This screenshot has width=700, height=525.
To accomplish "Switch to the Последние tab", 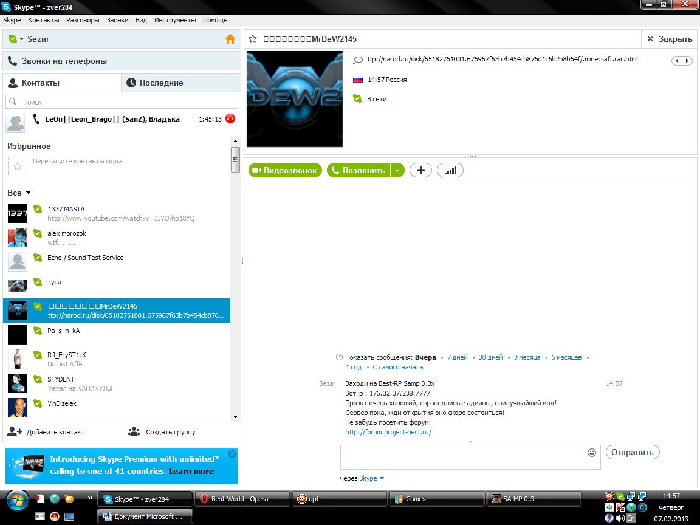I will [x=181, y=83].
